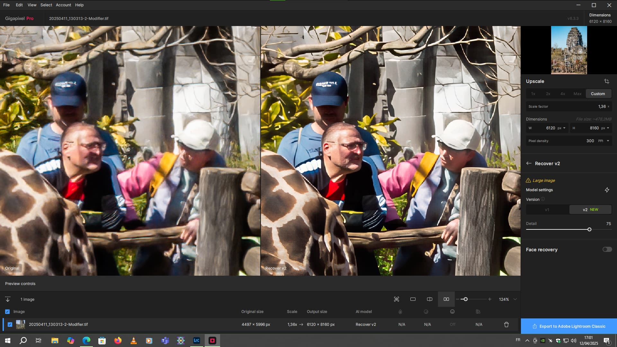Click the zoom in plus icon
Viewport: 617px width, 347px height.
pos(490,299)
